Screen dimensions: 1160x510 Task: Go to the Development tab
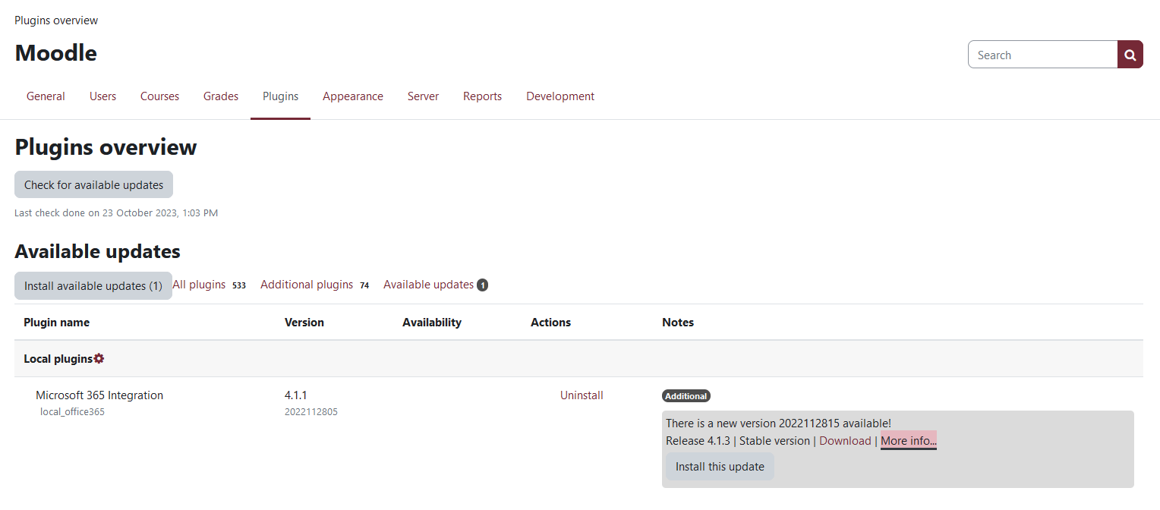560,96
